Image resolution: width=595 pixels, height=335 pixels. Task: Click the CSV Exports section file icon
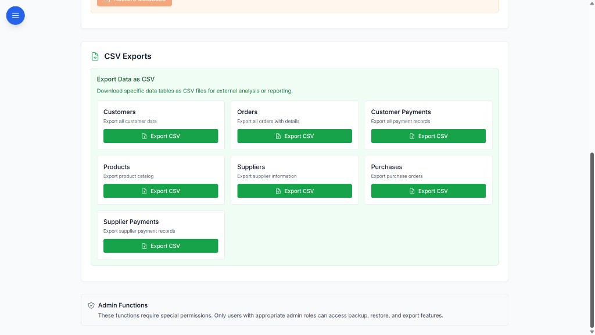coord(95,56)
